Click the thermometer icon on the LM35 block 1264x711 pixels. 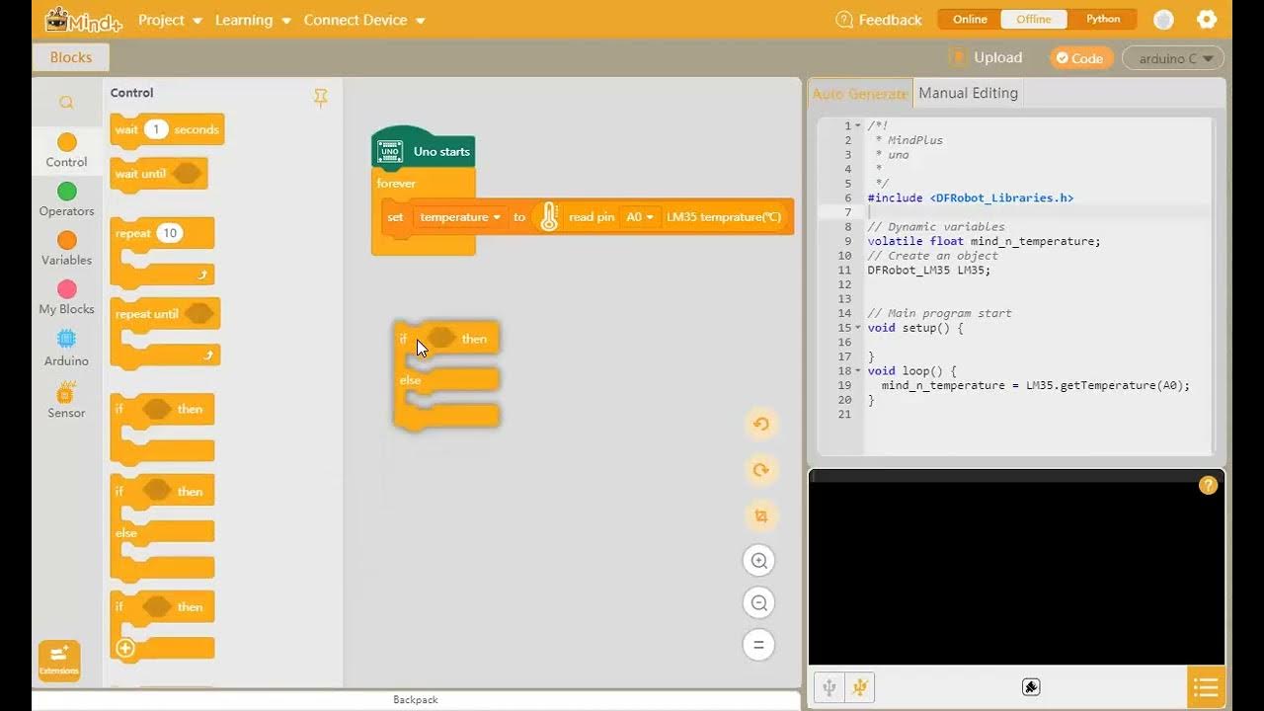point(549,217)
